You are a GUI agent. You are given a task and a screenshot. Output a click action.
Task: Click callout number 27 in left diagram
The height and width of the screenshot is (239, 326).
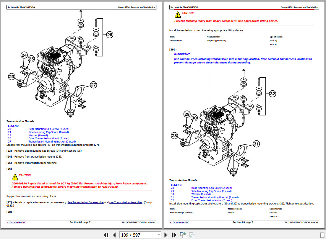tap(93, 85)
